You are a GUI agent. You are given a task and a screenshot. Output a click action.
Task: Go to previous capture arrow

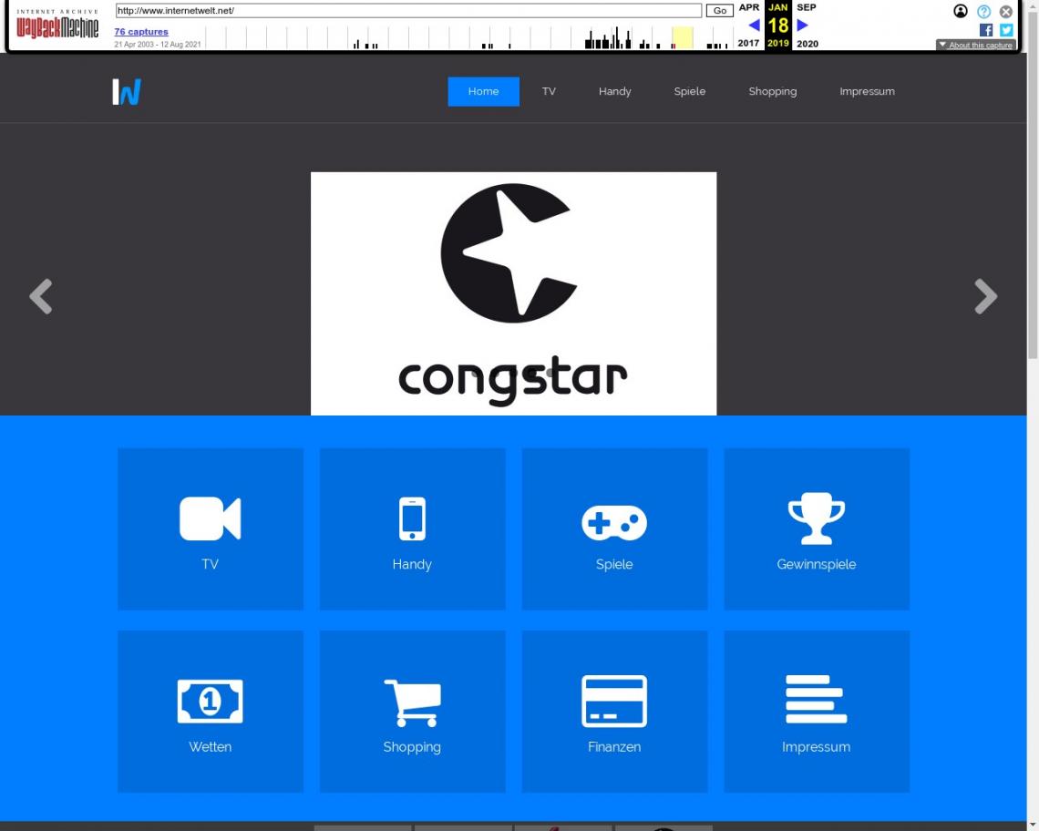click(x=754, y=26)
